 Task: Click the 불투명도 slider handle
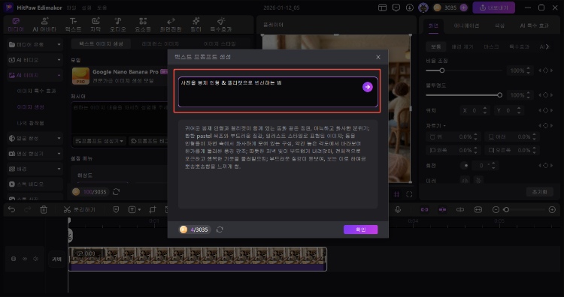coord(499,95)
